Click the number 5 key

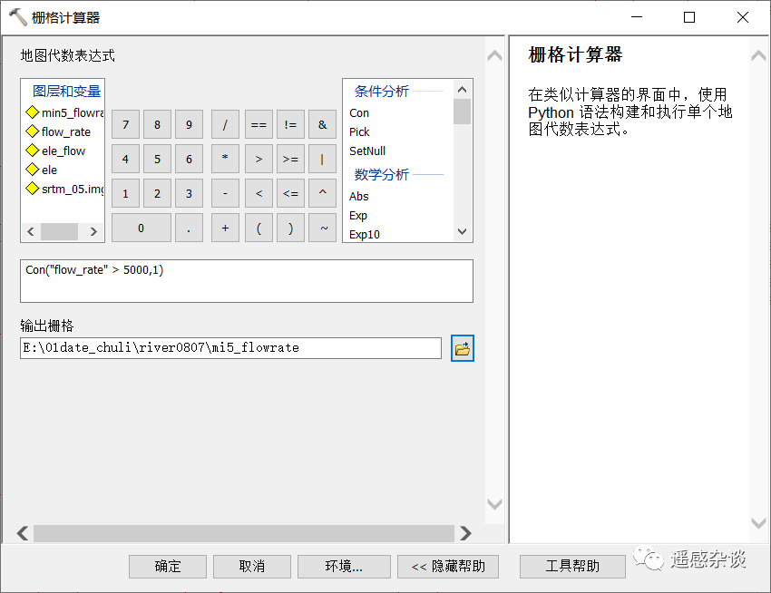(x=157, y=159)
